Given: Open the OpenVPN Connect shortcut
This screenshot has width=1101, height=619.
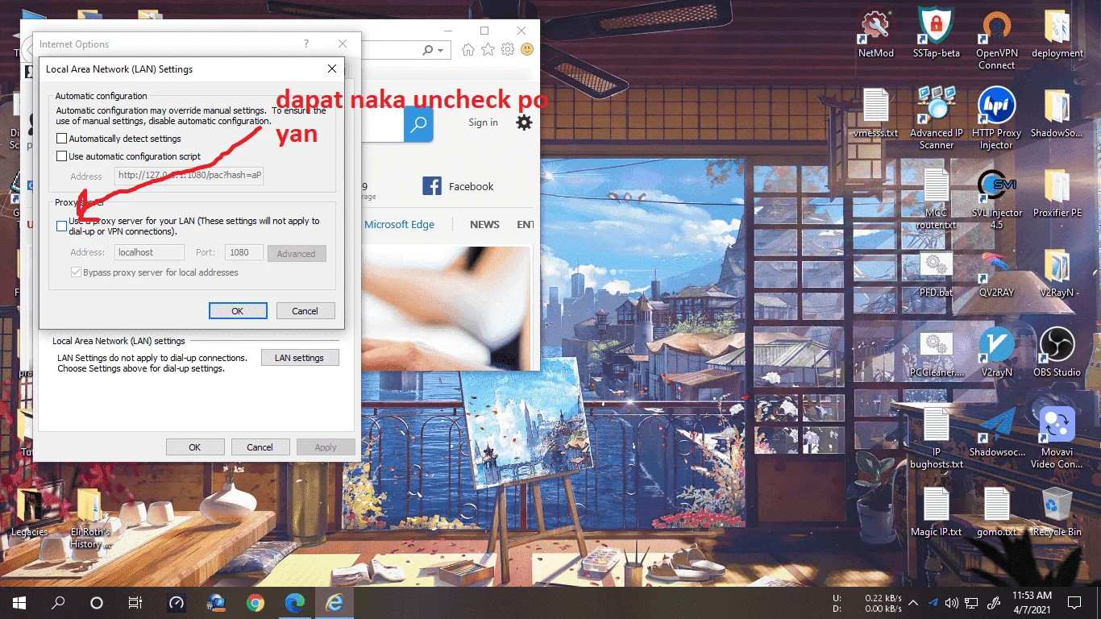Looking at the screenshot, I should [x=997, y=39].
